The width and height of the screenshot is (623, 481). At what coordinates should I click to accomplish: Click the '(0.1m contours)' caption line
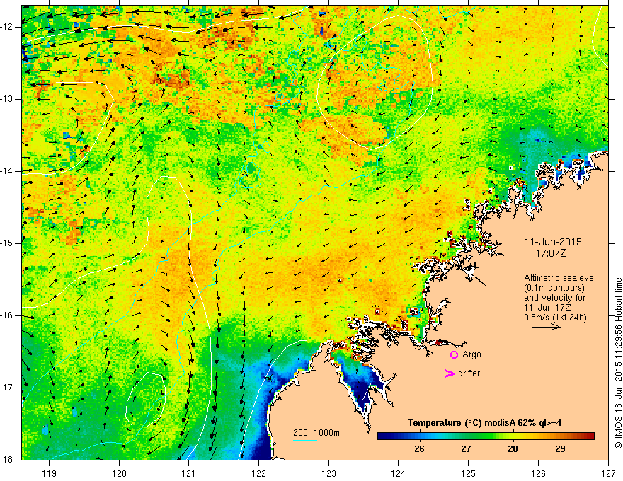click(554, 288)
